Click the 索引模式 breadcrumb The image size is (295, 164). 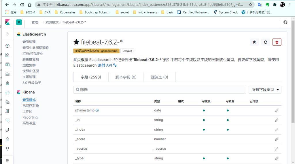(x=52, y=22)
